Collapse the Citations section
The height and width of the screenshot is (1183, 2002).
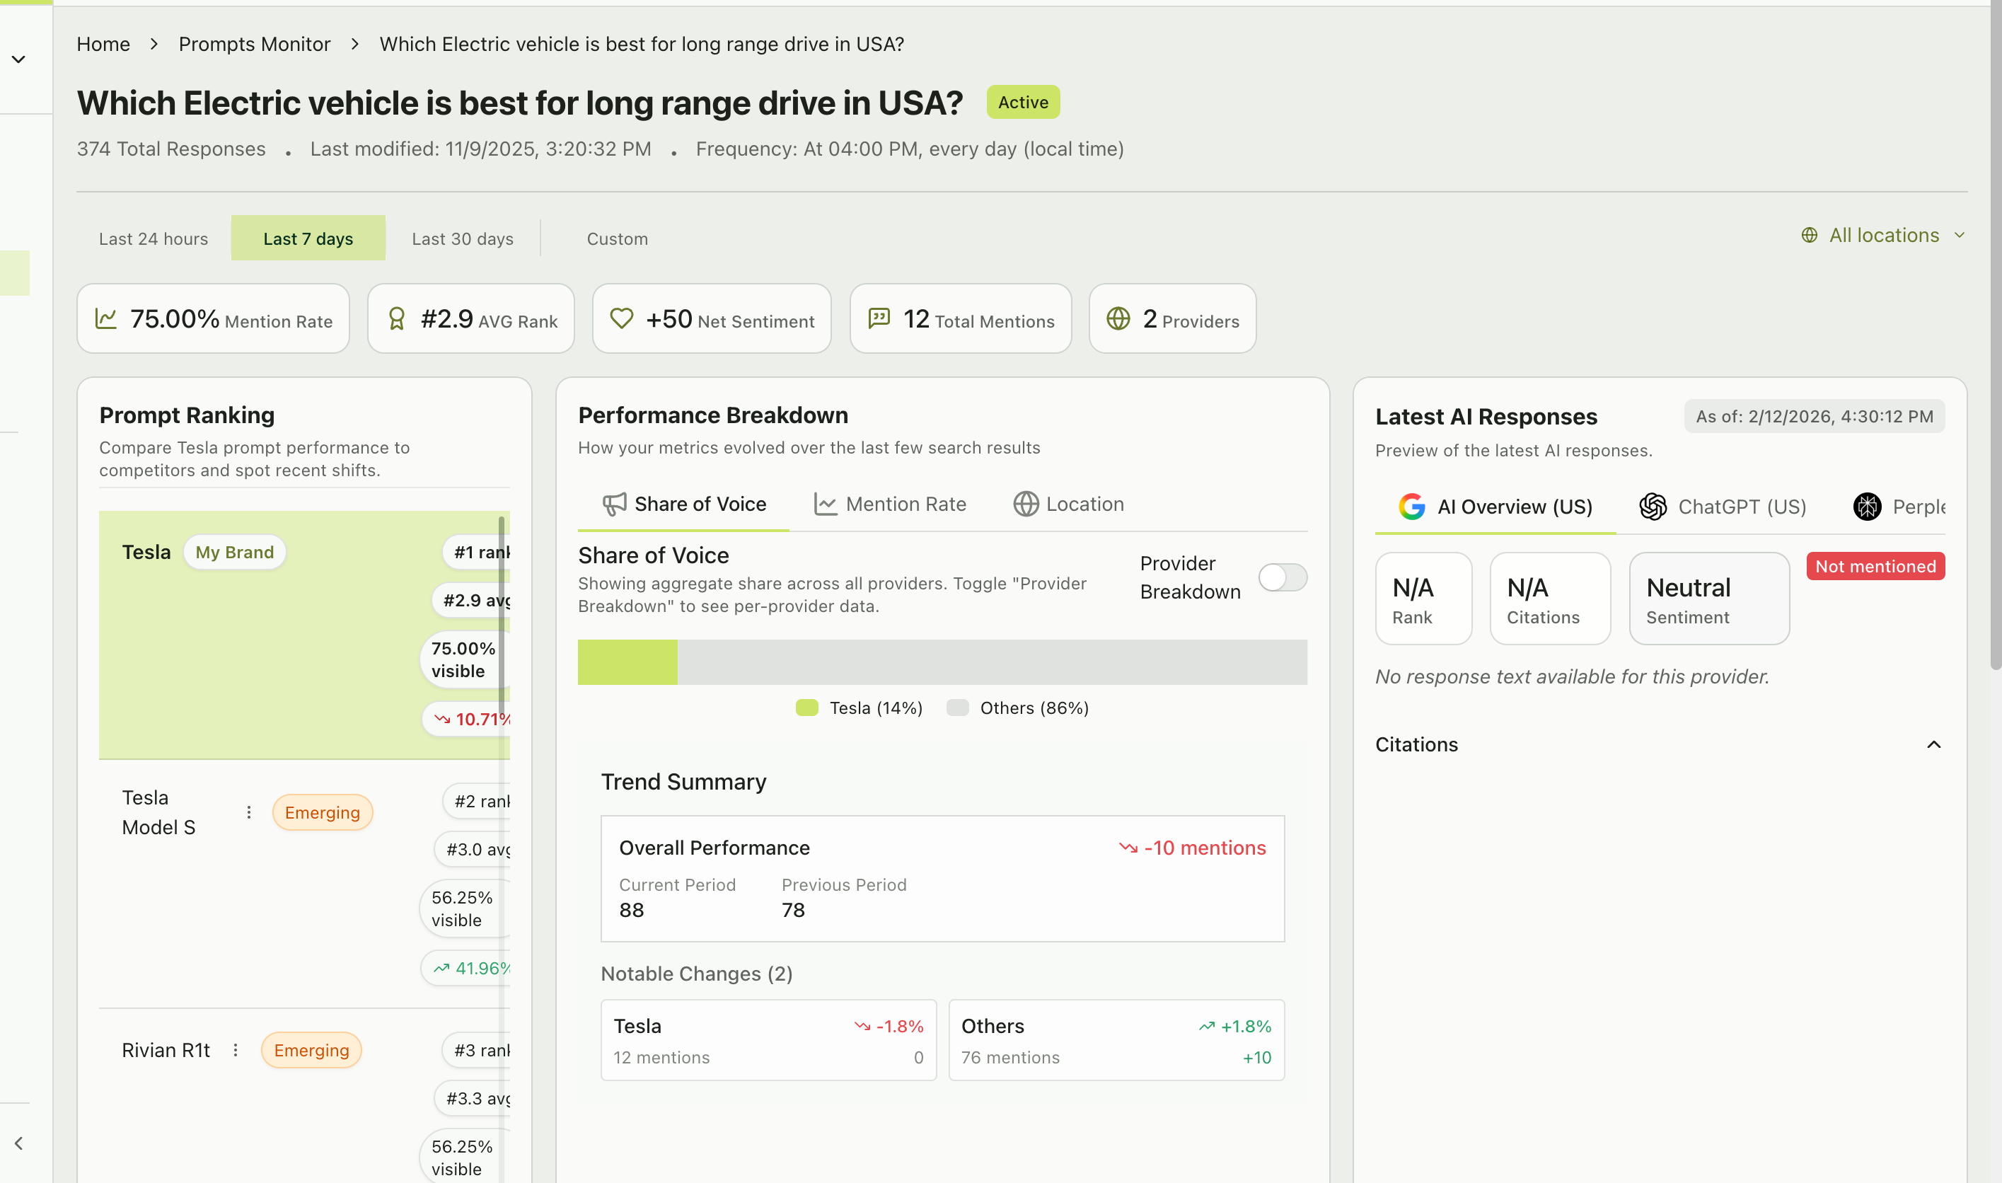(1934, 744)
